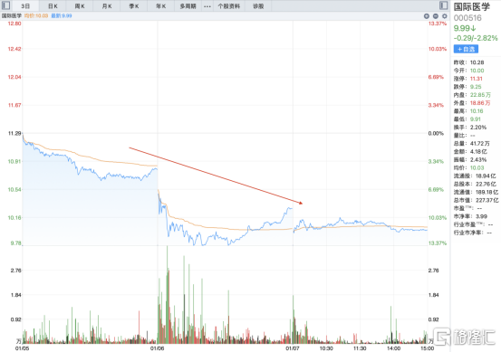The image size is (501, 352).
Task: Click the 11.29 price axis label
Action: pos(14,133)
